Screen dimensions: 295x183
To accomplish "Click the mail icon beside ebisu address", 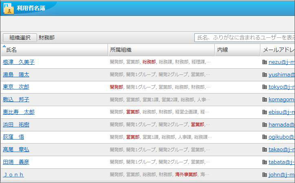I will point(264,112).
